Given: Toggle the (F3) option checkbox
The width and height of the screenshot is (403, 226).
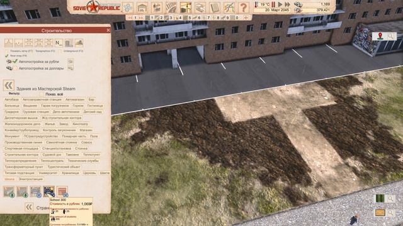Looking at the screenshot, I should pos(60,51).
